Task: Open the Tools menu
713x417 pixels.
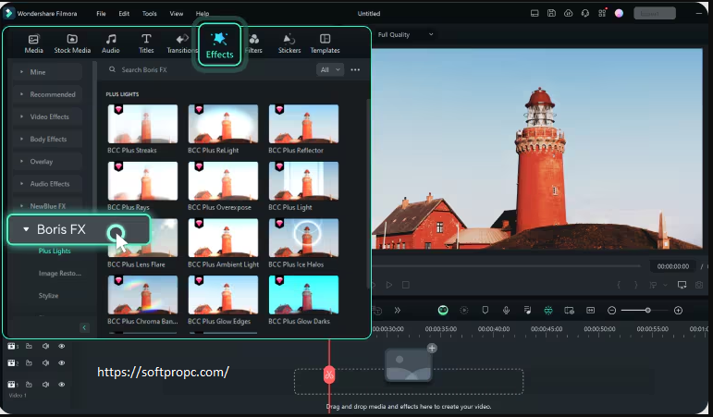Action: [x=149, y=14]
